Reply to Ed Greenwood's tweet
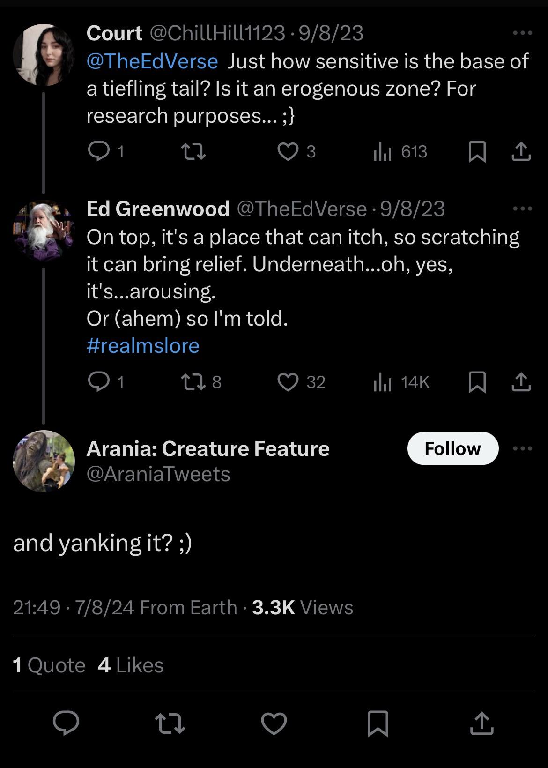Screen dimensions: 548x768 [x=98, y=382]
